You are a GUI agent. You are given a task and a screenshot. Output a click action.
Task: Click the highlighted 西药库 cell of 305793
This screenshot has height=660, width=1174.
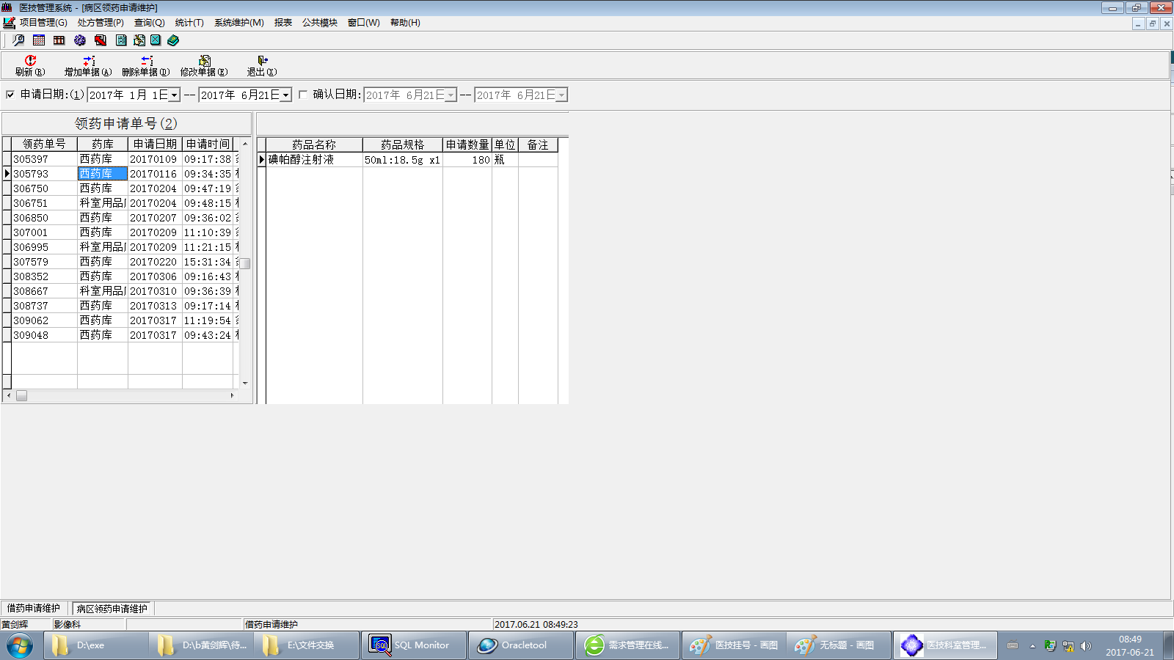(103, 174)
